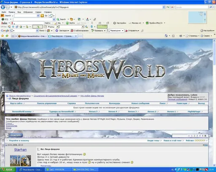Click the green 'Пробки' traffic icon
The width and height of the screenshot is (216, 172).
(147, 23)
